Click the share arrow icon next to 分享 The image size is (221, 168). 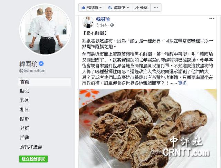coord(137,8)
